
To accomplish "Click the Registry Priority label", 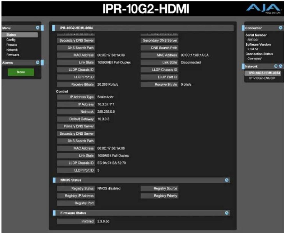I will [159, 196].
